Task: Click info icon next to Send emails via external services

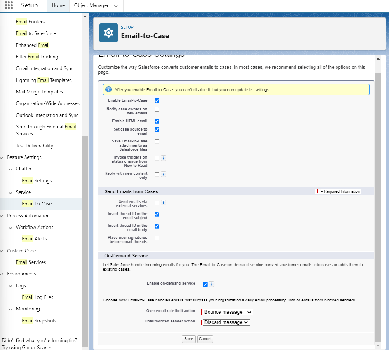Action: tap(163, 203)
